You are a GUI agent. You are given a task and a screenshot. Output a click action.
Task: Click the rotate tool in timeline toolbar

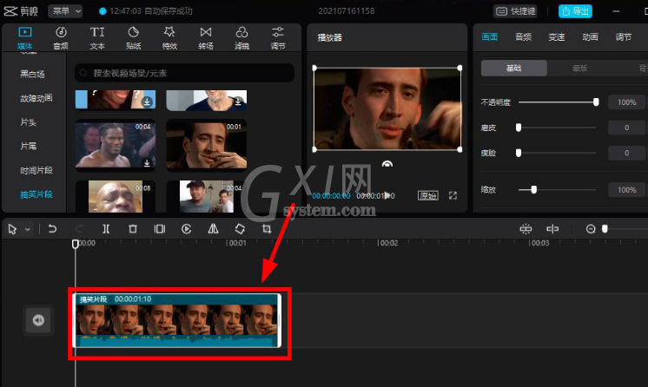click(240, 229)
